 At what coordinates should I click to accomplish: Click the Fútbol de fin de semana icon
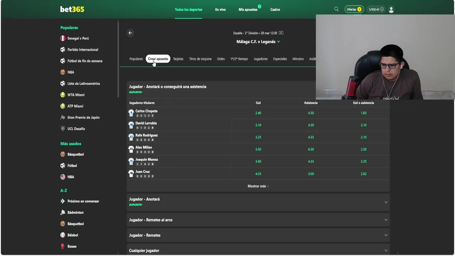pyautogui.click(x=63, y=61)
